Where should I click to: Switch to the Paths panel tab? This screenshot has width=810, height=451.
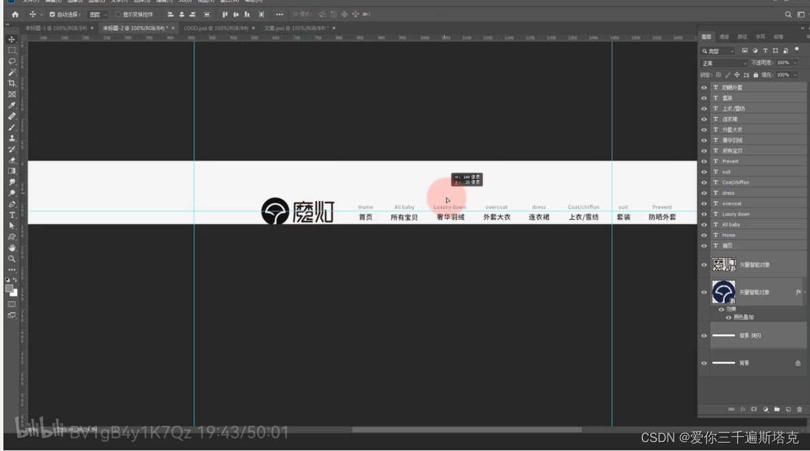[743, 37]
